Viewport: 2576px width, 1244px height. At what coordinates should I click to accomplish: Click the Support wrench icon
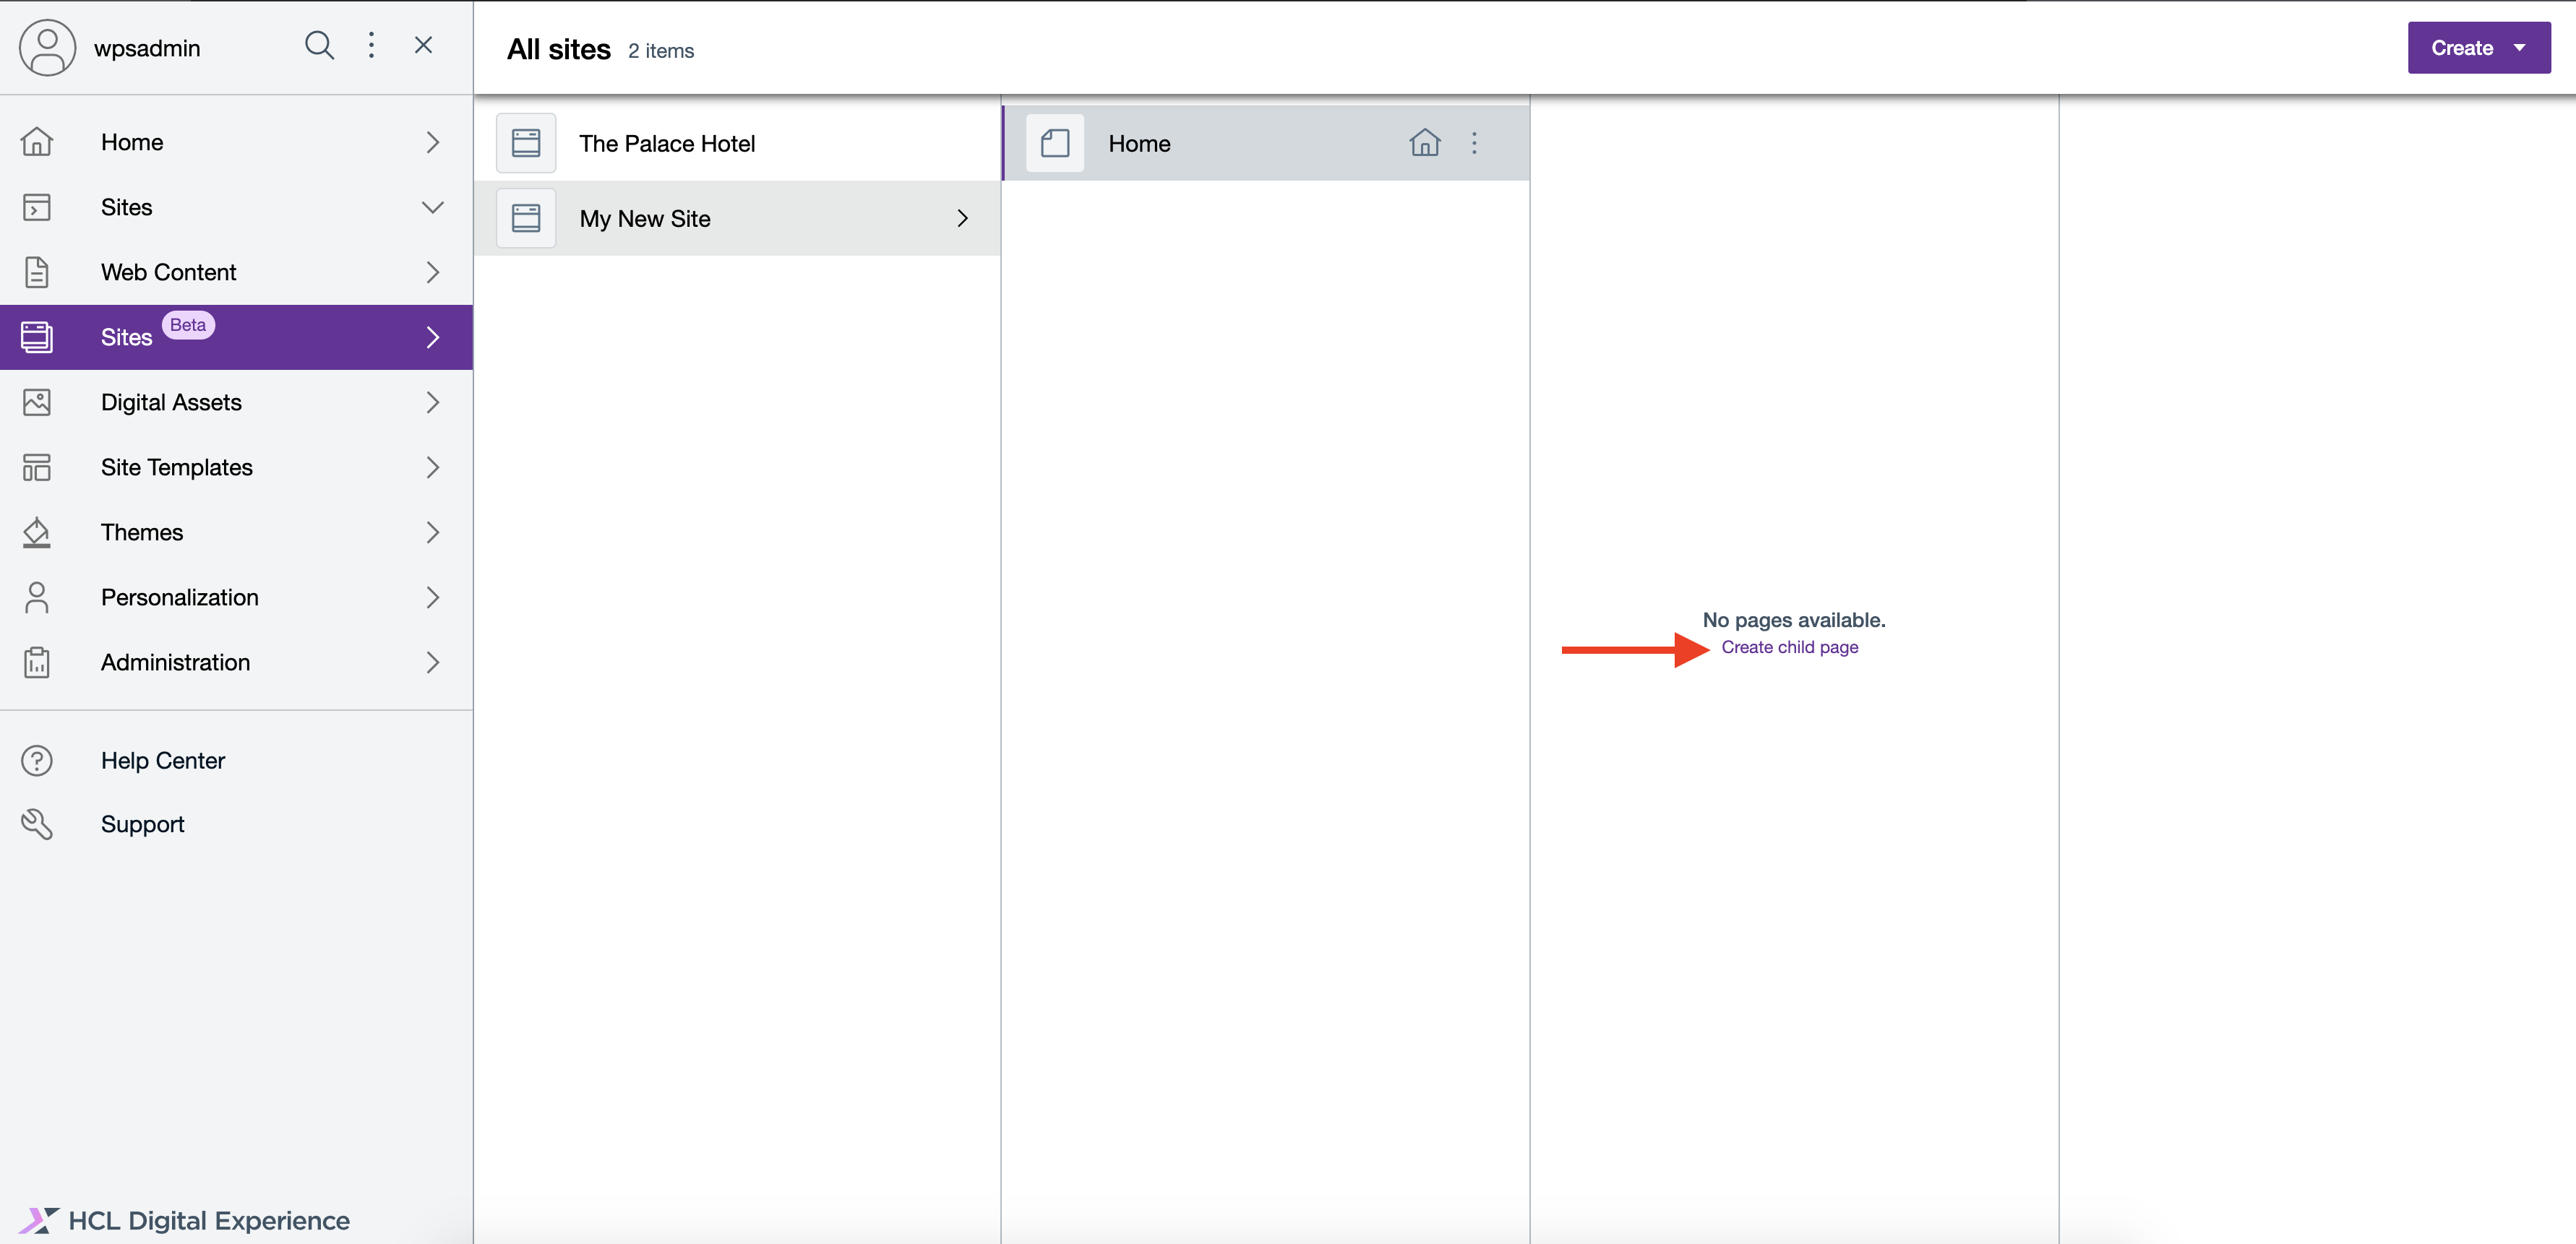pyautogui.click(x=37, y=825)
